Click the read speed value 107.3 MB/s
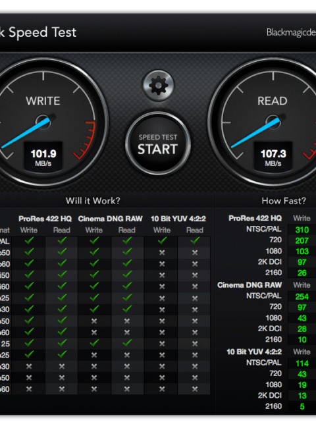 (273, 157)
